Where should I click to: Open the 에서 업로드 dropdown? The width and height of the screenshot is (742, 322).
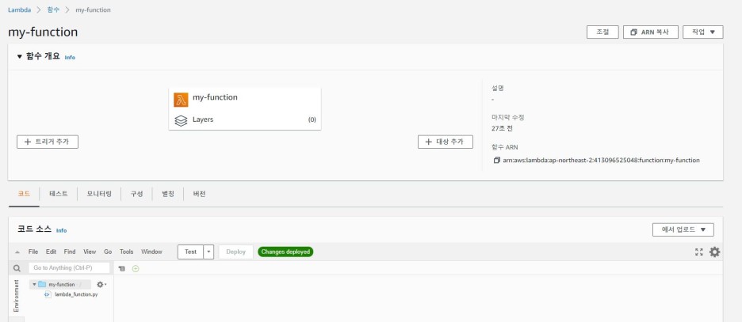tap(683, 229)
